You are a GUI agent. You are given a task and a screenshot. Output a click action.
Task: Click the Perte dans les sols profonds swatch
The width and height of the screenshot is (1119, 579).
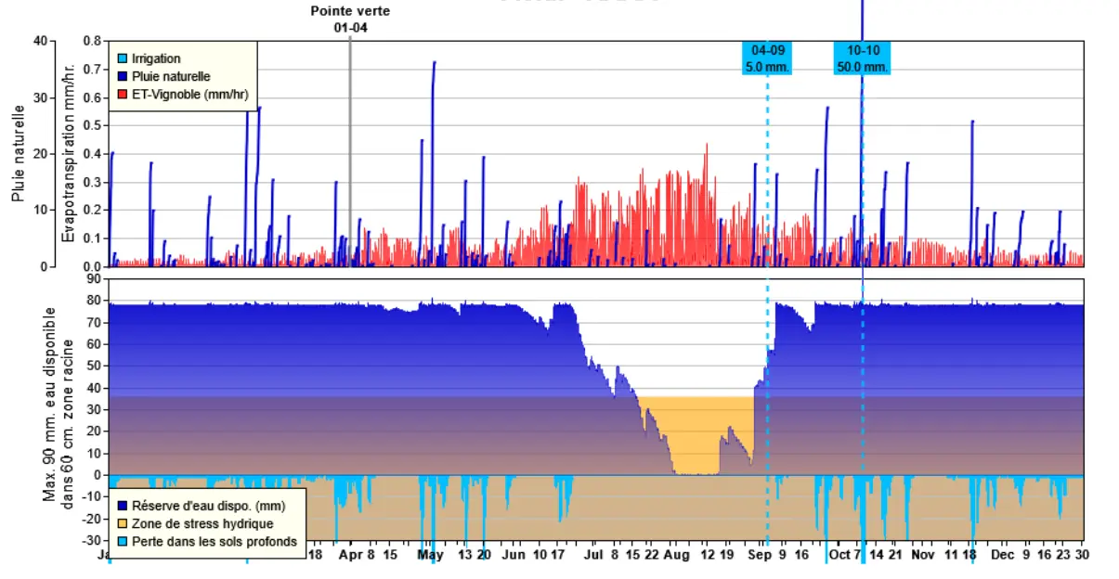point(122,541)
